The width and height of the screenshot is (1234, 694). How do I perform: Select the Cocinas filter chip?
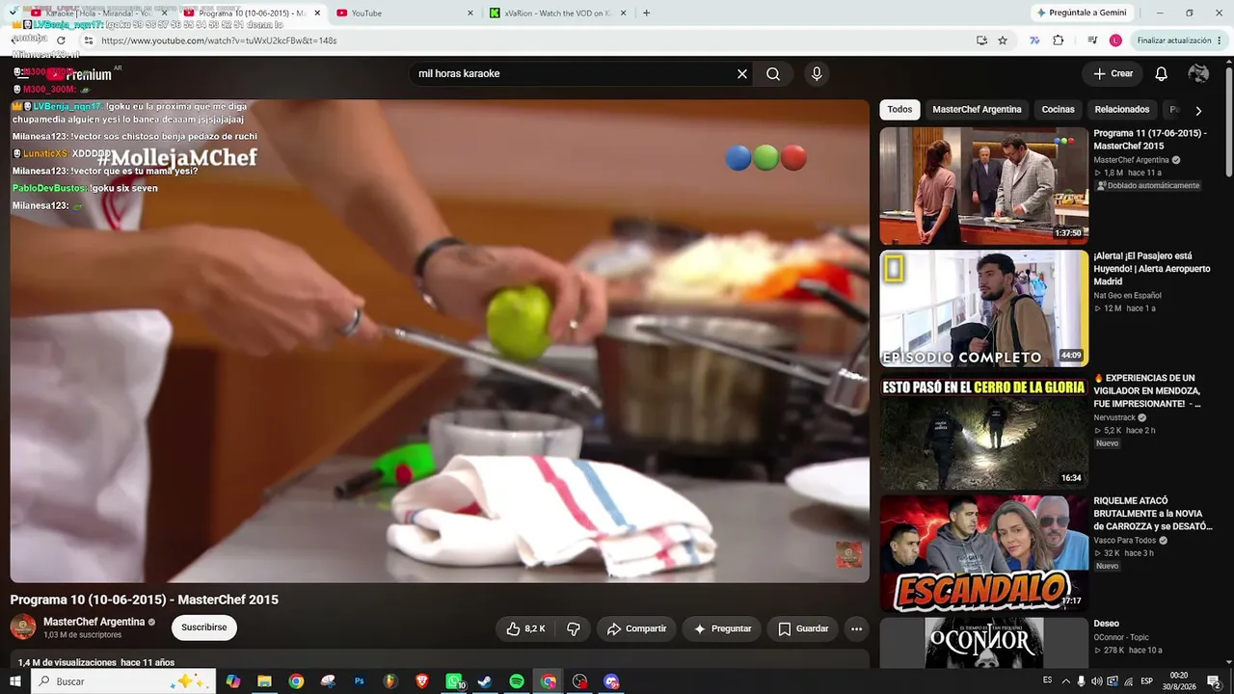pos(1058,110)
